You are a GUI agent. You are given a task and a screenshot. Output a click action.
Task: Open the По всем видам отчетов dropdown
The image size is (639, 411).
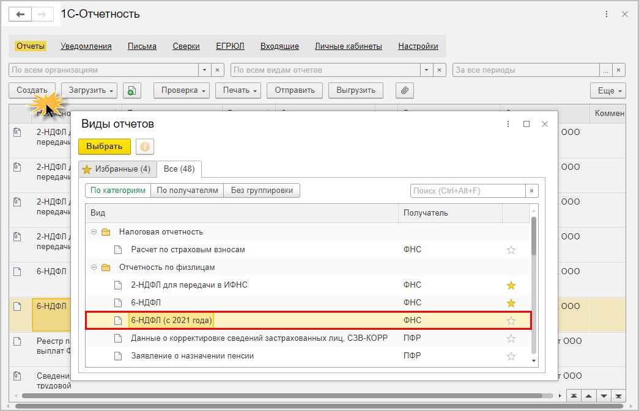pyautogui.click(x=426, y=70)
